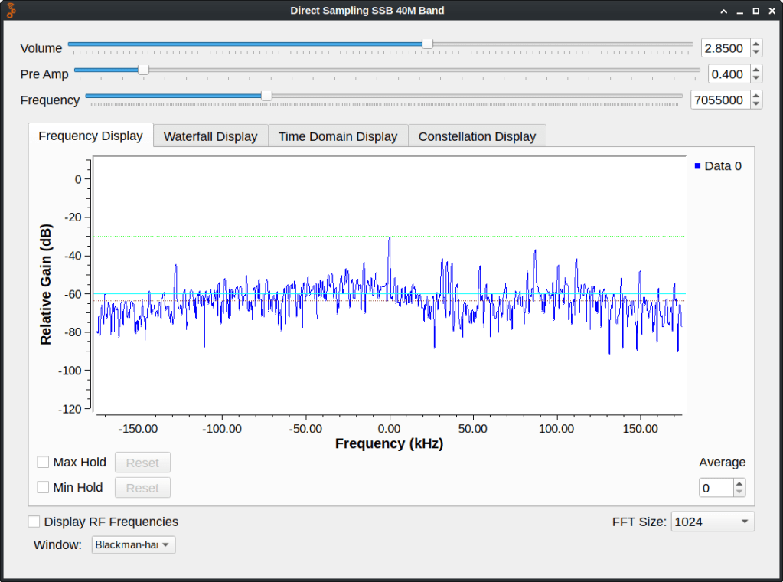
Task: Enable the Max Hold checkbox
Action: click(x=44, y=463)
